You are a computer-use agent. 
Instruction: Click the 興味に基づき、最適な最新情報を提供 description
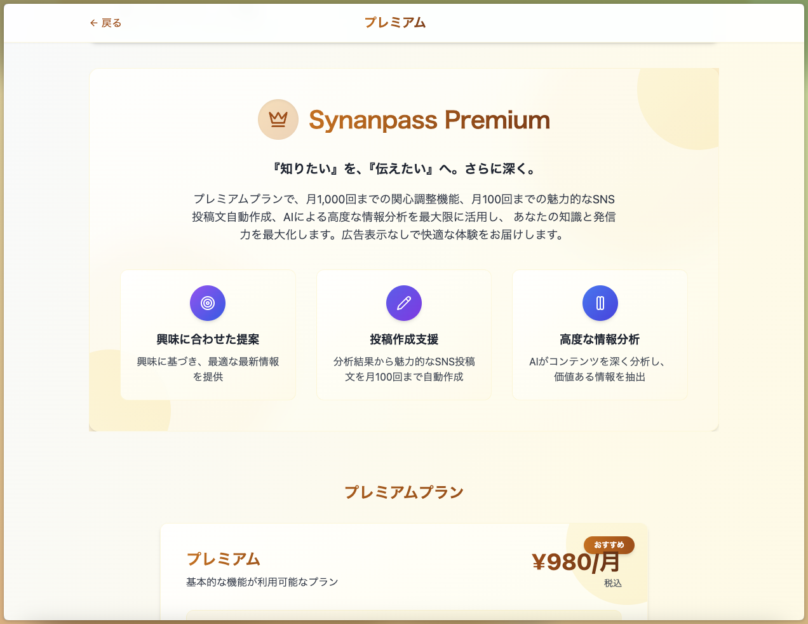pos(208,369)
